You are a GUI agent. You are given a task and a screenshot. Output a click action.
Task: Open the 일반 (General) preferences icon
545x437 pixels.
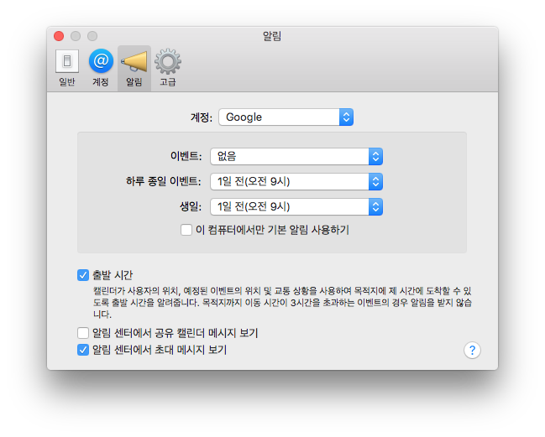(x=66, y=68)
